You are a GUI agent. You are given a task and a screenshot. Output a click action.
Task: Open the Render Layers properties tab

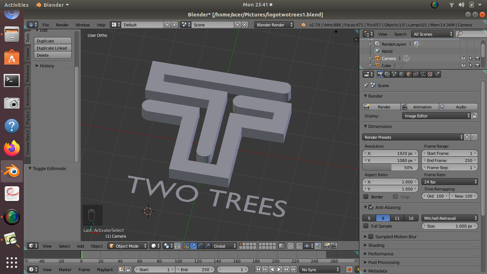click(388, 74)
